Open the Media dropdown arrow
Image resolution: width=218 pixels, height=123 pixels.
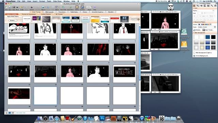[59, 7]
